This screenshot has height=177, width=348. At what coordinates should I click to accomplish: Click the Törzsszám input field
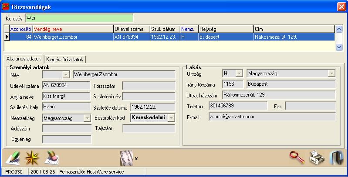point(149,86)
